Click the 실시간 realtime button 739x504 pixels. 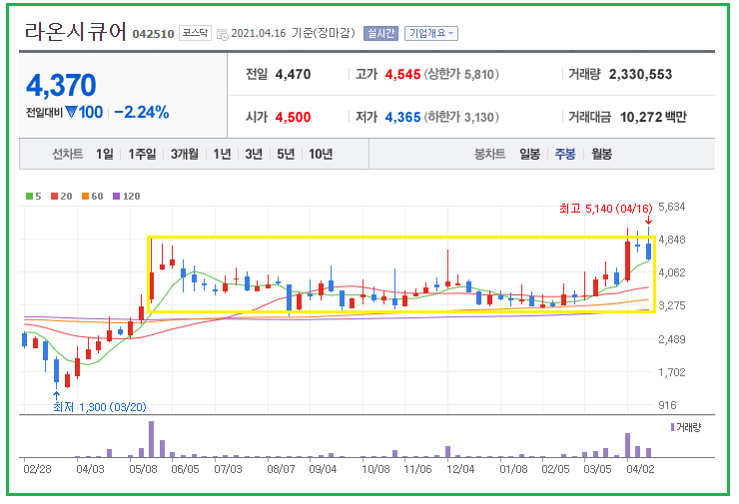380,34
